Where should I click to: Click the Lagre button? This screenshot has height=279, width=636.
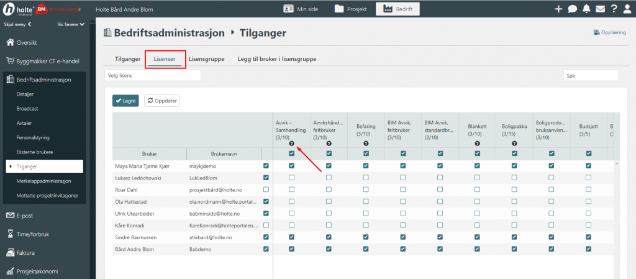125,100
